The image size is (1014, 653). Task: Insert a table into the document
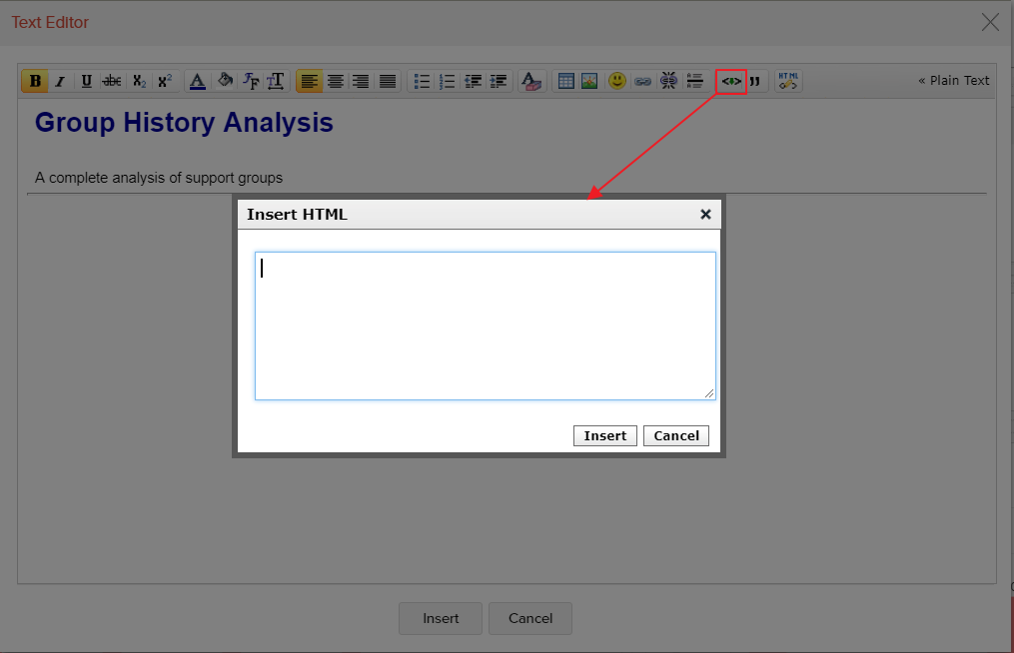coord(565,81)
